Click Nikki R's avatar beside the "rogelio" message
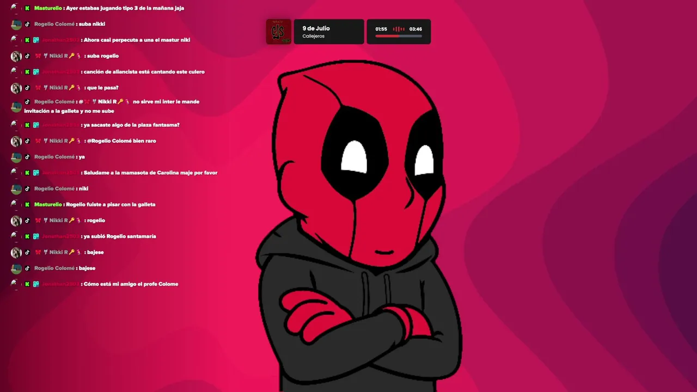 coord(16,221)
